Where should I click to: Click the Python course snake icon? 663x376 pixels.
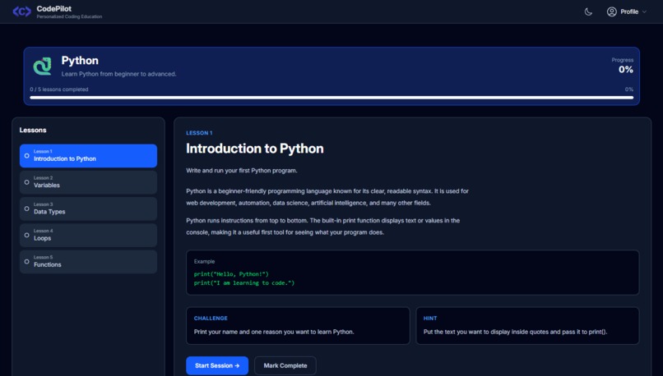42,66
